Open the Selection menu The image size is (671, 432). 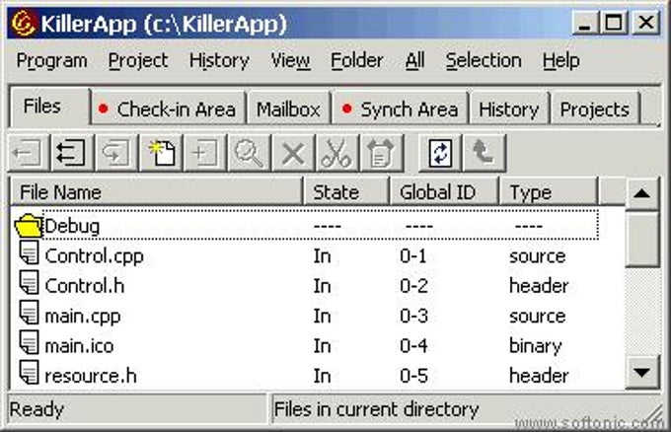484,61
